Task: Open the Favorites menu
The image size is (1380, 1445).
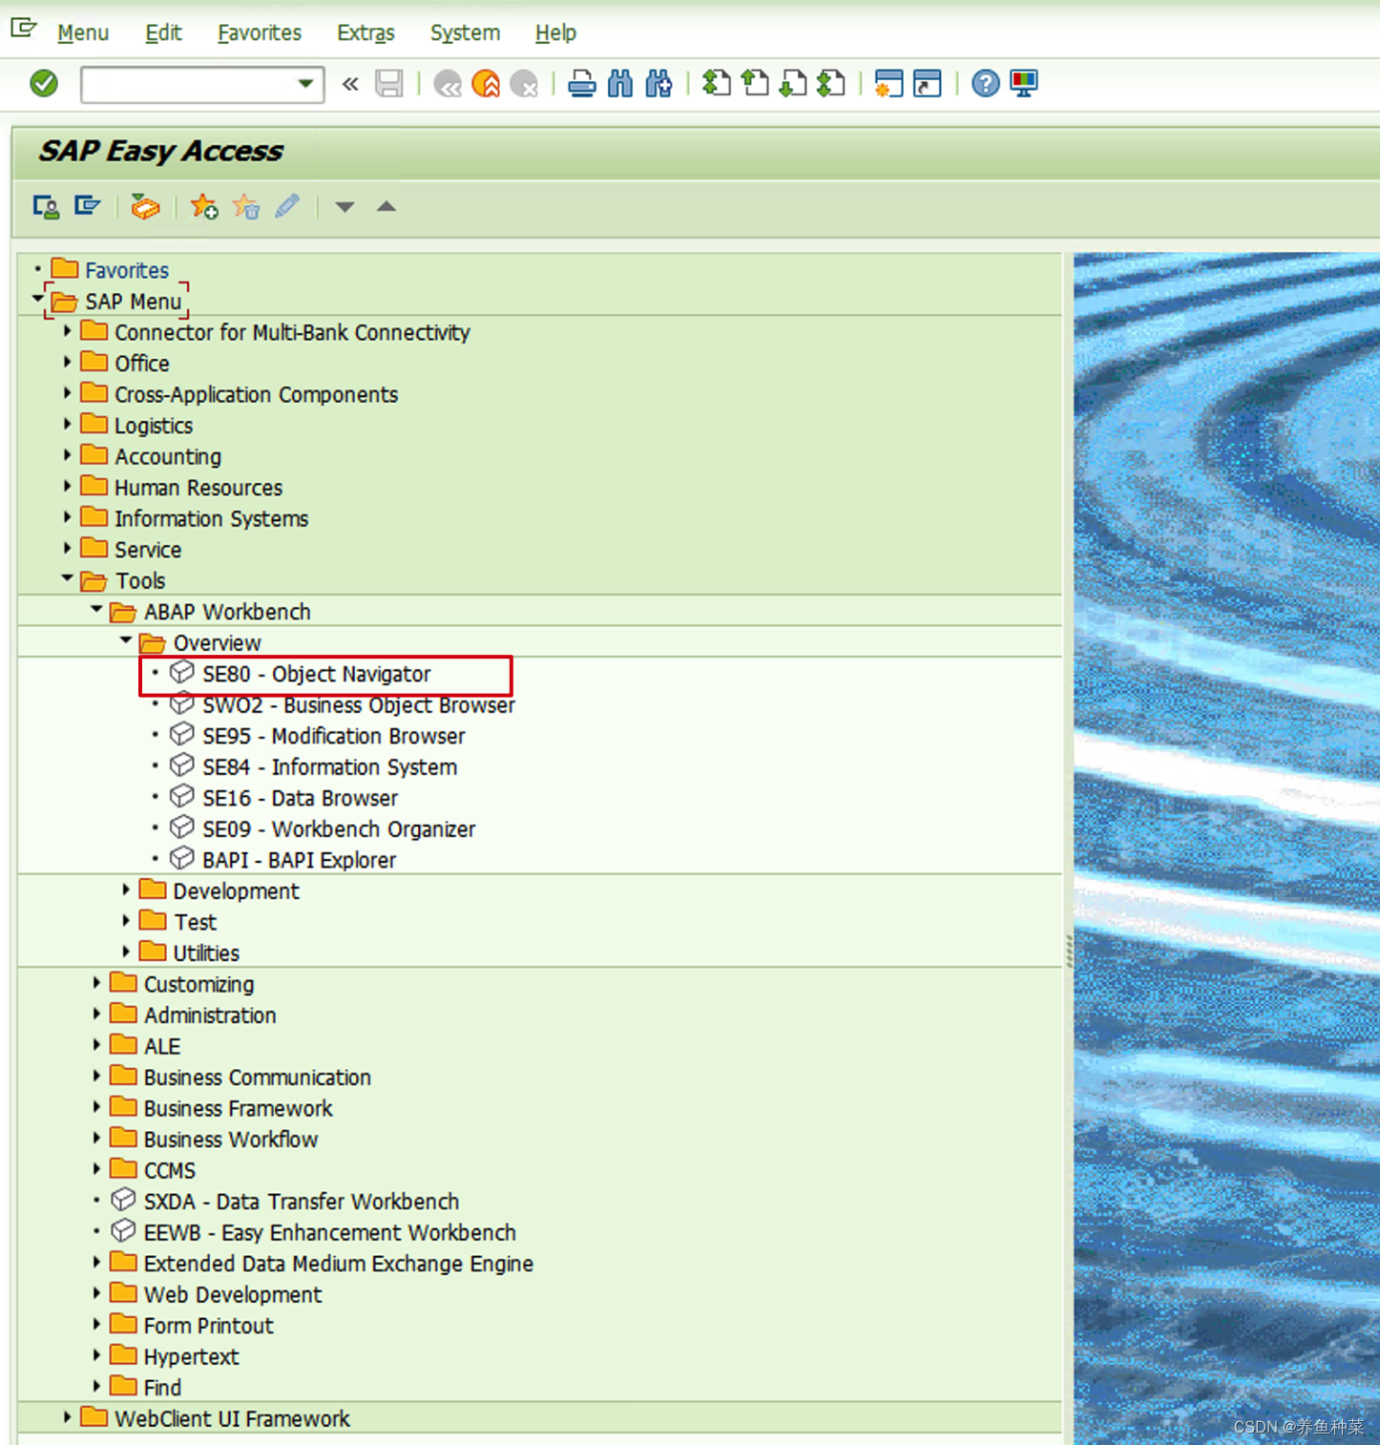Action: click(260, 32)
